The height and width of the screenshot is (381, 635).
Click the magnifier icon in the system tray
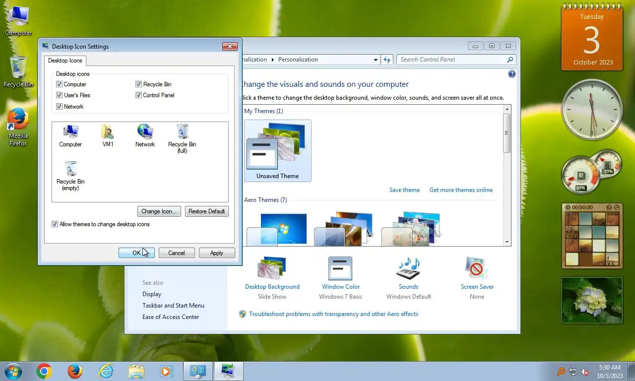coord(561,372)
